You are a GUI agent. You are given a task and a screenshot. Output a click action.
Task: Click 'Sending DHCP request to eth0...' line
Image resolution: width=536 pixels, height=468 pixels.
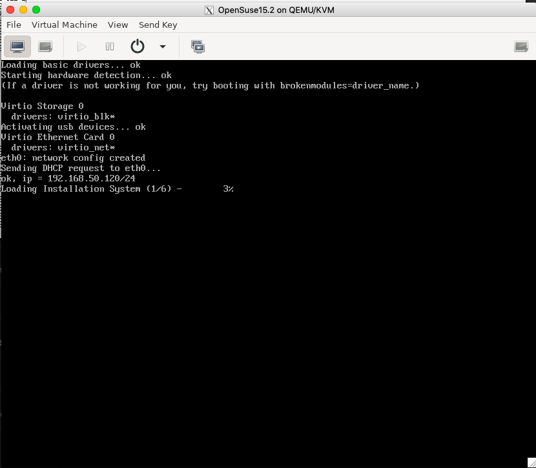(x=81, y=168)
